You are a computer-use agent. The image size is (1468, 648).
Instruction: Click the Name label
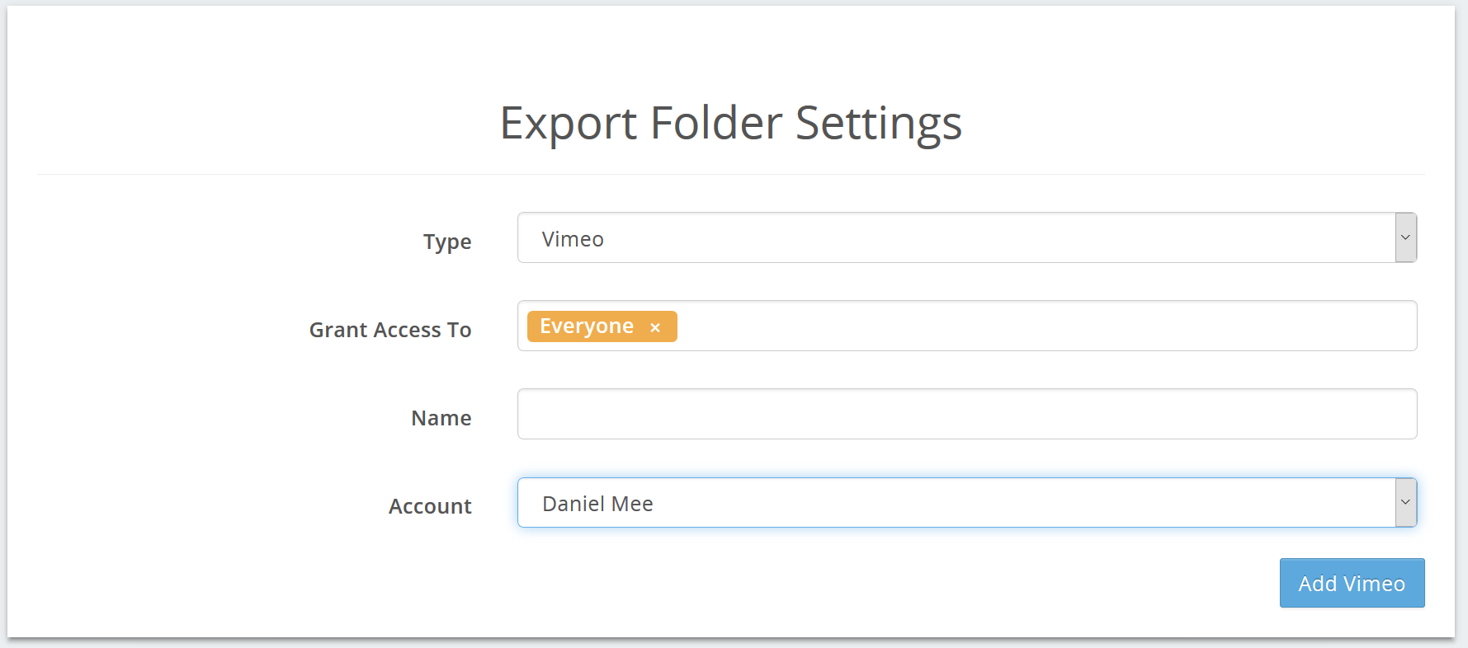pos(441,418)
